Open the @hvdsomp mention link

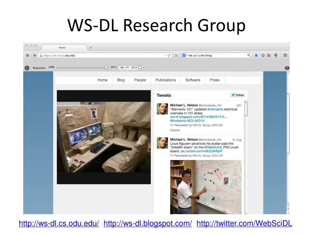tap(178, 121)
